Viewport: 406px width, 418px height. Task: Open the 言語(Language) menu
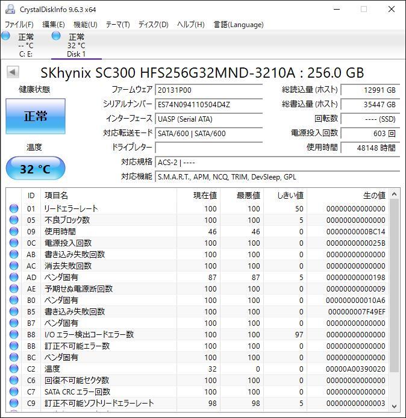[x=239, y=25]
